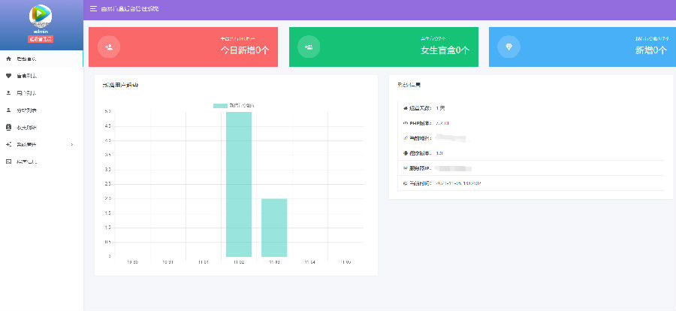Click the ID badge icon in sidebar
This screenshot has height=311, width=676.
[8, 127]
